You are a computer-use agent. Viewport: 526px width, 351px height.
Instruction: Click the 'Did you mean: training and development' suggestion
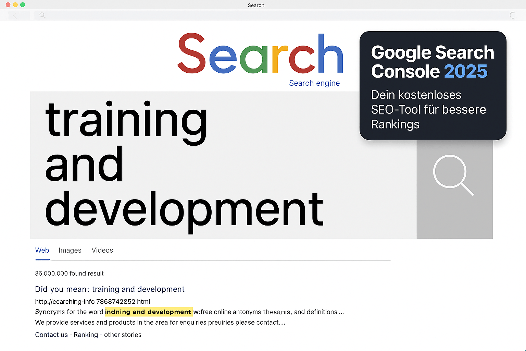click(110, 289)
